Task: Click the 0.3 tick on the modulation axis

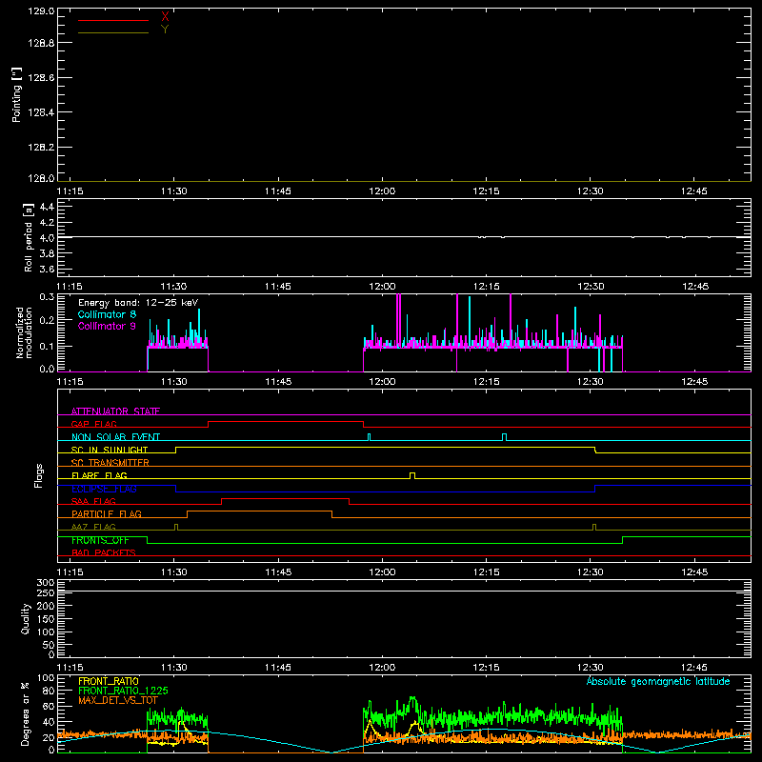Action: point(47,296)
